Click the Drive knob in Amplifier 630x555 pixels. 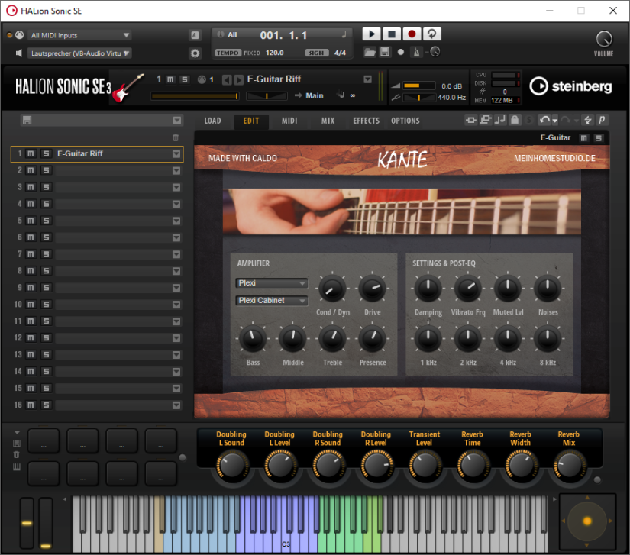point(373,289)
